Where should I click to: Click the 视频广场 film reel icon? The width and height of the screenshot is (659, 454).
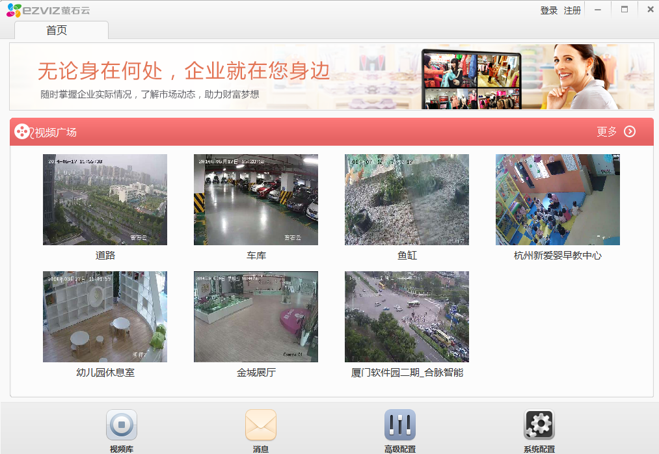(22, 131)
